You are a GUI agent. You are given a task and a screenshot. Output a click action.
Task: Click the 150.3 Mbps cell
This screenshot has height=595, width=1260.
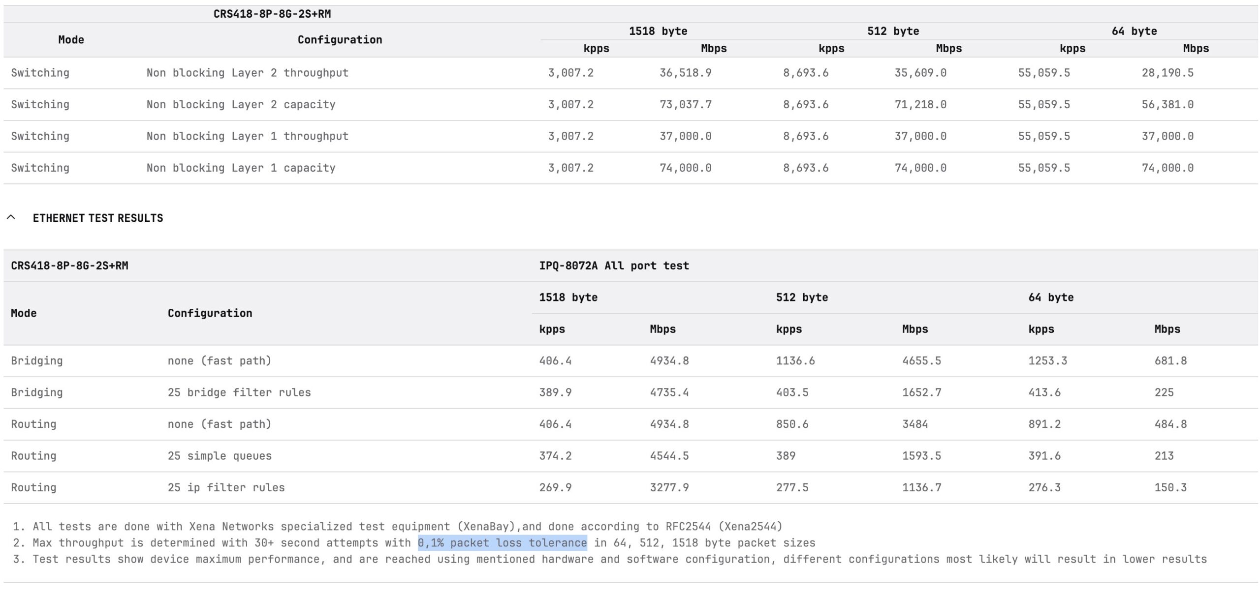[1170, 487]
